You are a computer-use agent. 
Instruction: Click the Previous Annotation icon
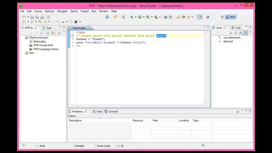coord(32,22)
